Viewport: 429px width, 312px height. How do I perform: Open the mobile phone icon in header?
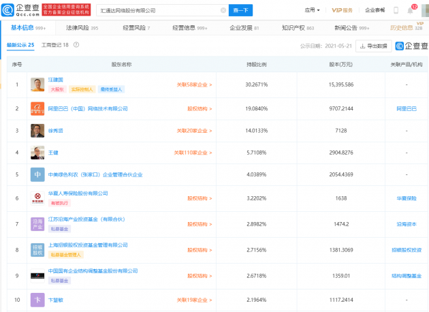coord(396,10)
